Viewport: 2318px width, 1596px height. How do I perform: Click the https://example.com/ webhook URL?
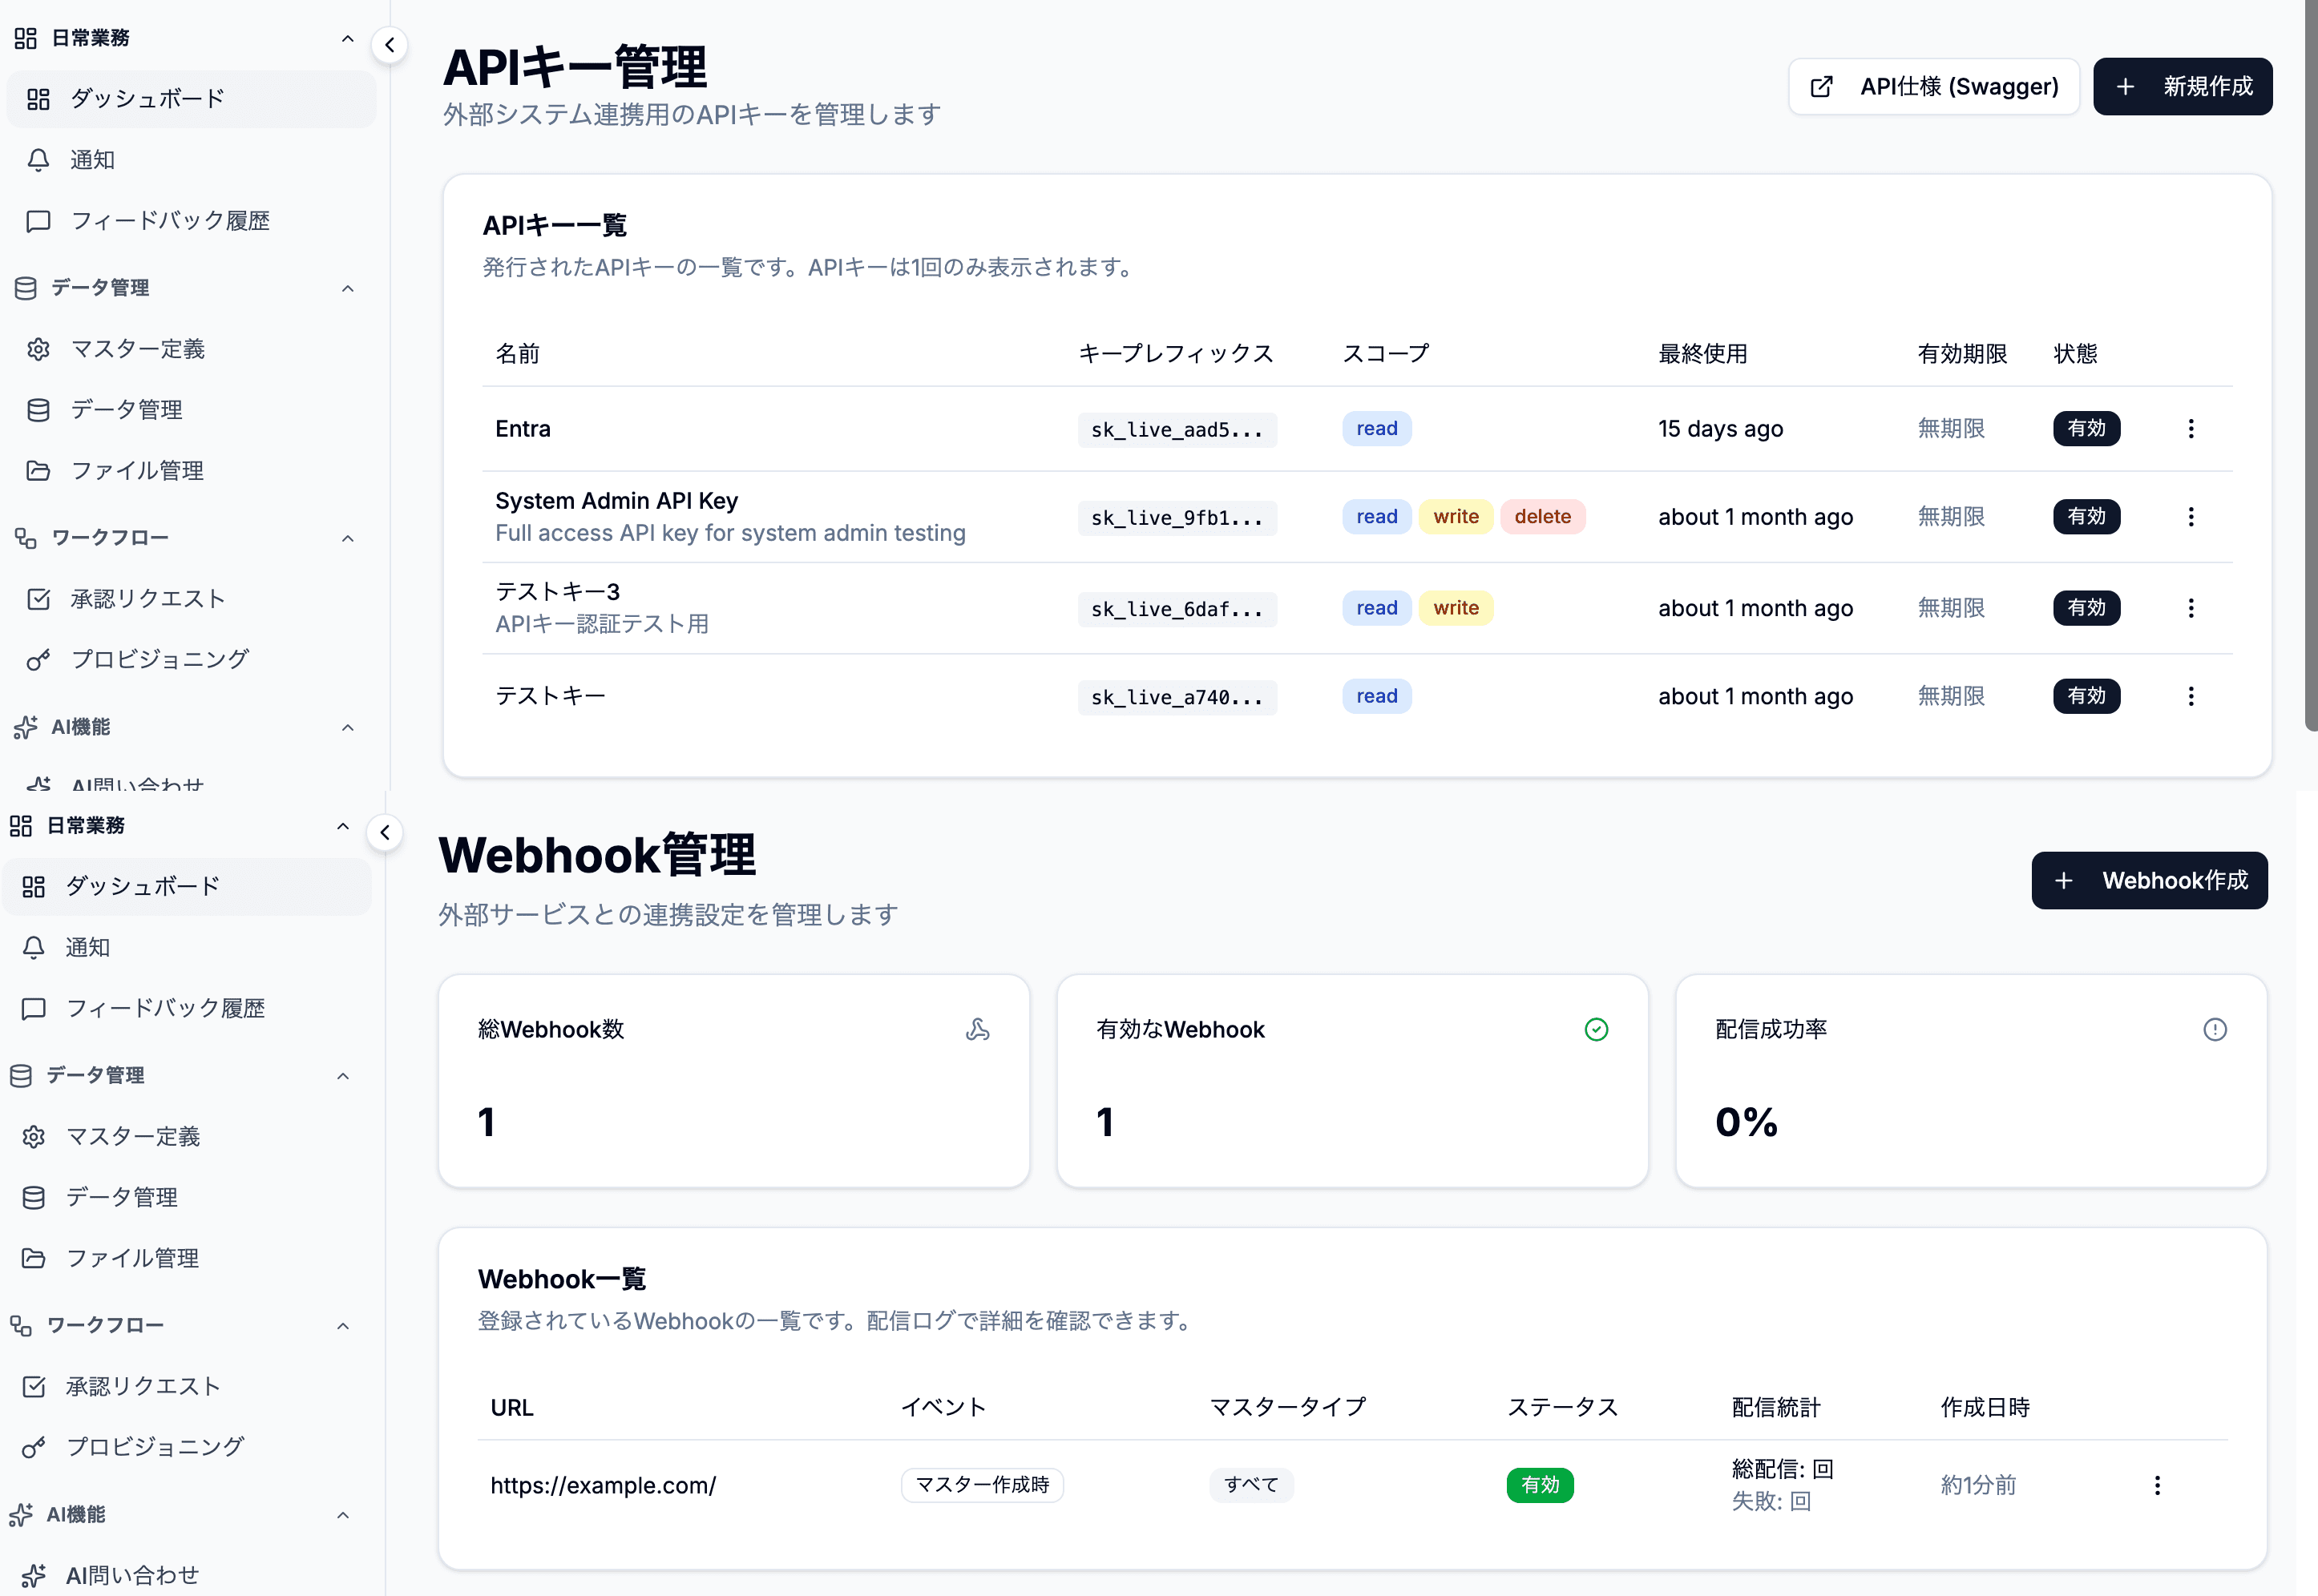(x=604, y=1486)
